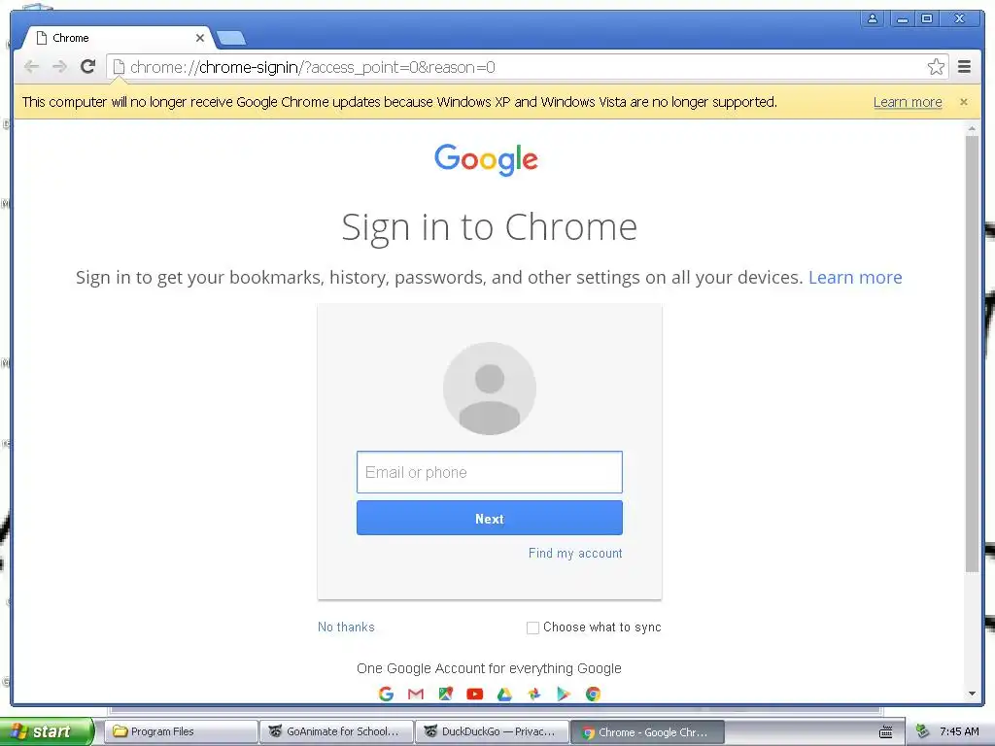Click the Chrome logo icon in footer
Screen dimensions: 995x746
[594, 694]
